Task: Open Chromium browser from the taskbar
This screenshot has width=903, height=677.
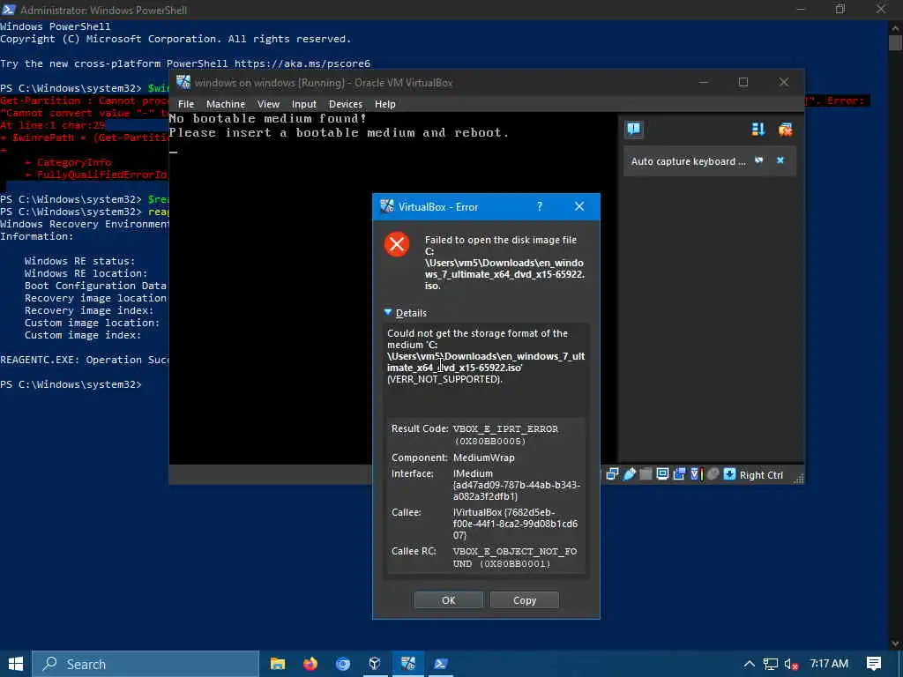Action: pos(343,664)
